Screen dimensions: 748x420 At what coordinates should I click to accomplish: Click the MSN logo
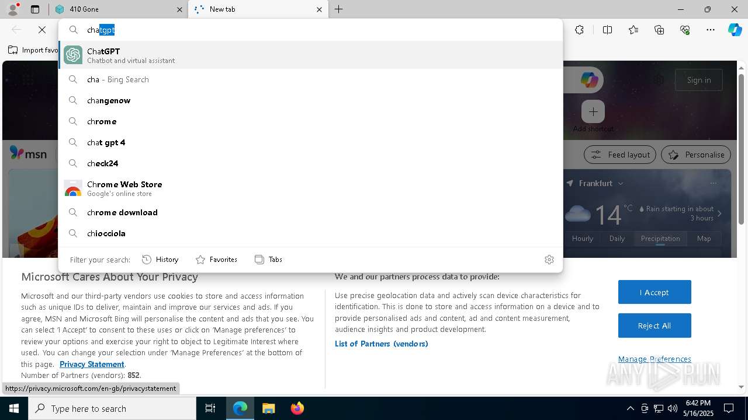[28, 153]
